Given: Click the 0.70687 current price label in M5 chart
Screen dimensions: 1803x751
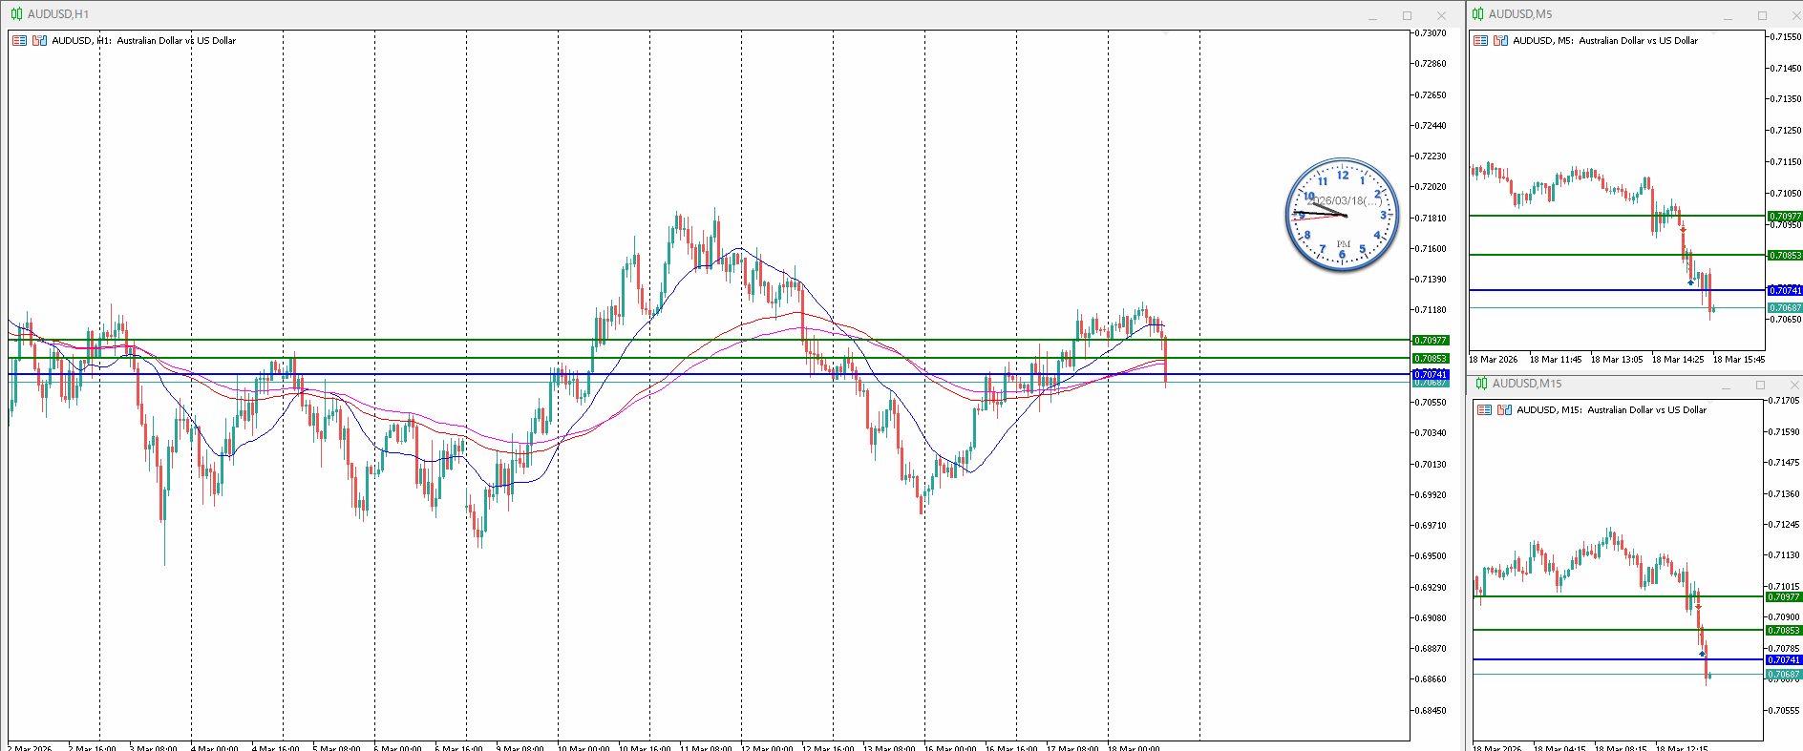Looking at the screenshot, I should [1785, 307].
